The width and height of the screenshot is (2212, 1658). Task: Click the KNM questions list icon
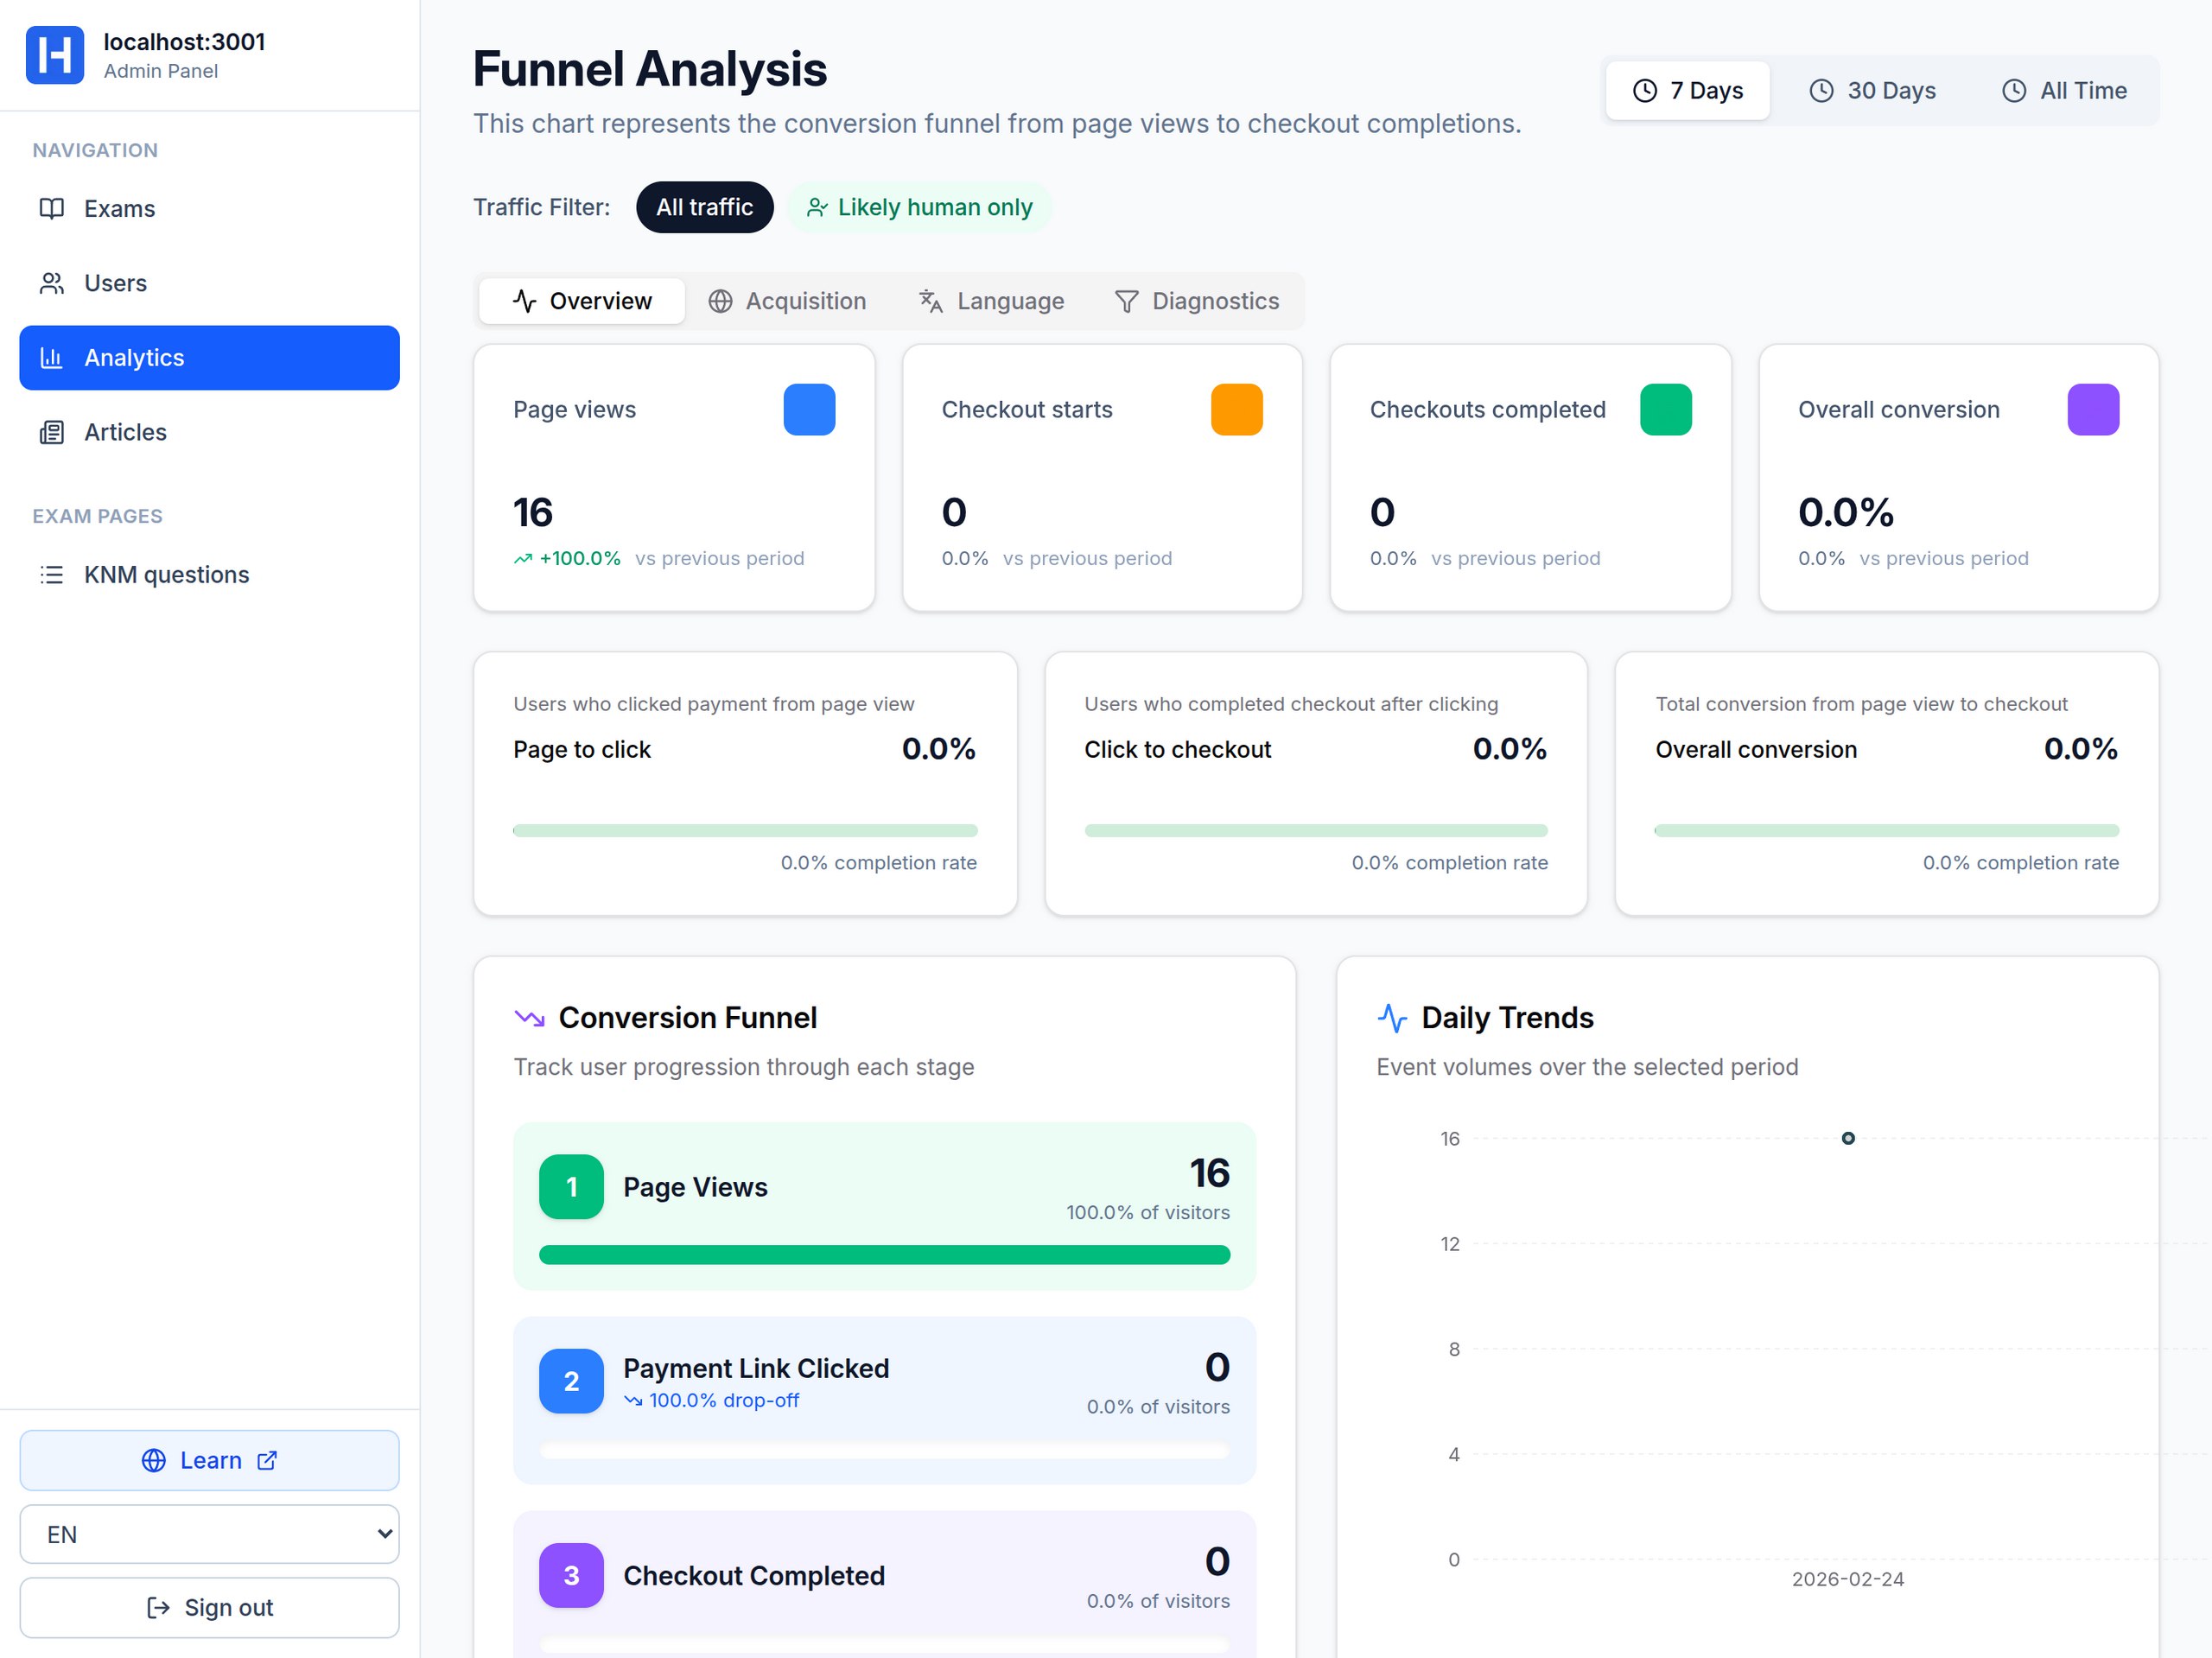[51, 575]
